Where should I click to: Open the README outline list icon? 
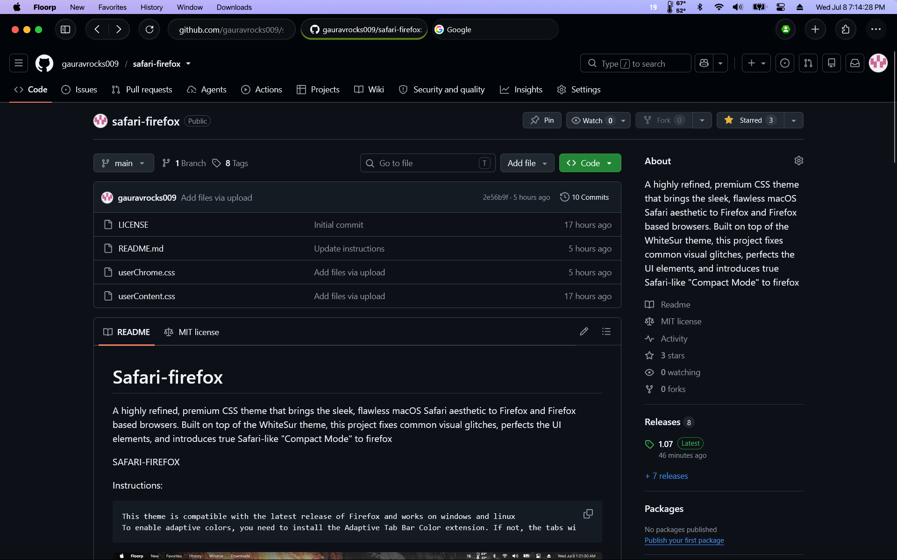pyautogui.click(x=606, y=331)
